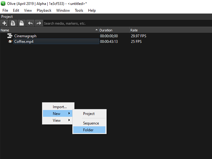
Task: Open the Help menu
Action: 92,10
